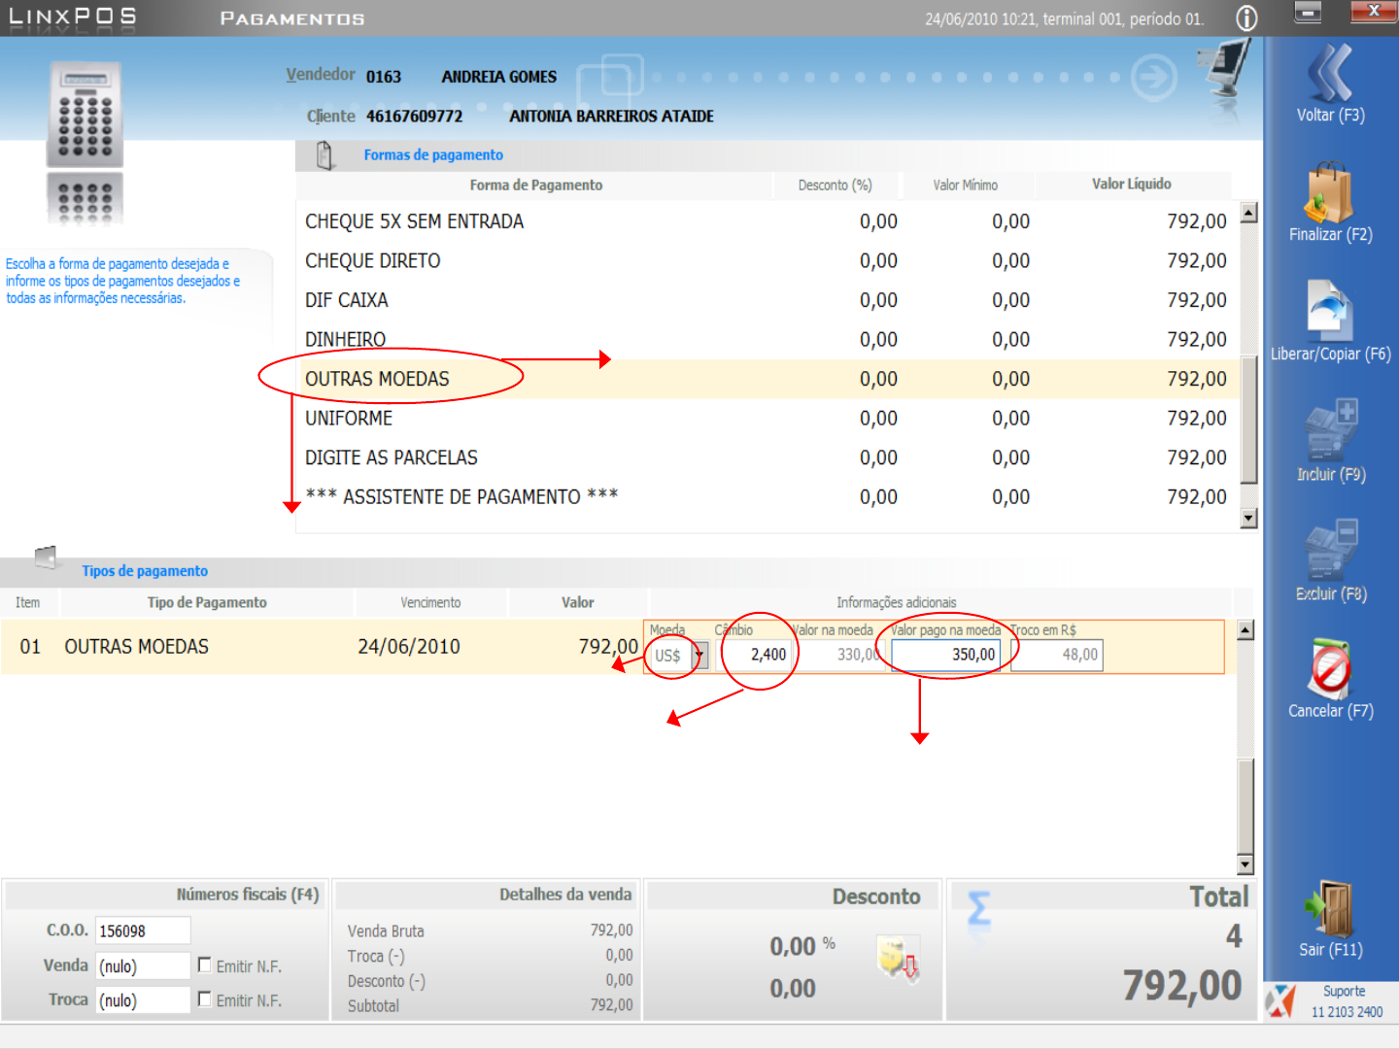This screenshot has height=1049, width=1399.
Task: Select ASSISTENTE DE PAGAMENTO row
Action: (767, 497)
